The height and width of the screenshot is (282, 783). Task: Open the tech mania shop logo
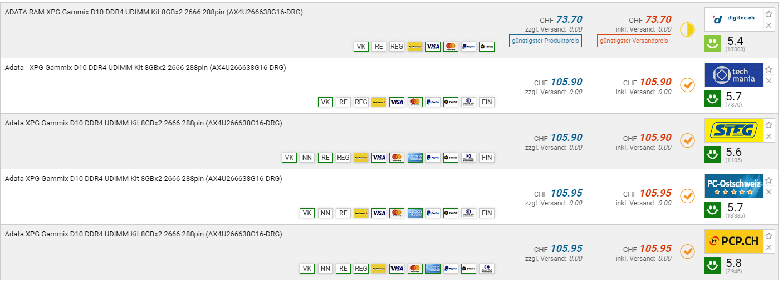click(x=732, y=75)
